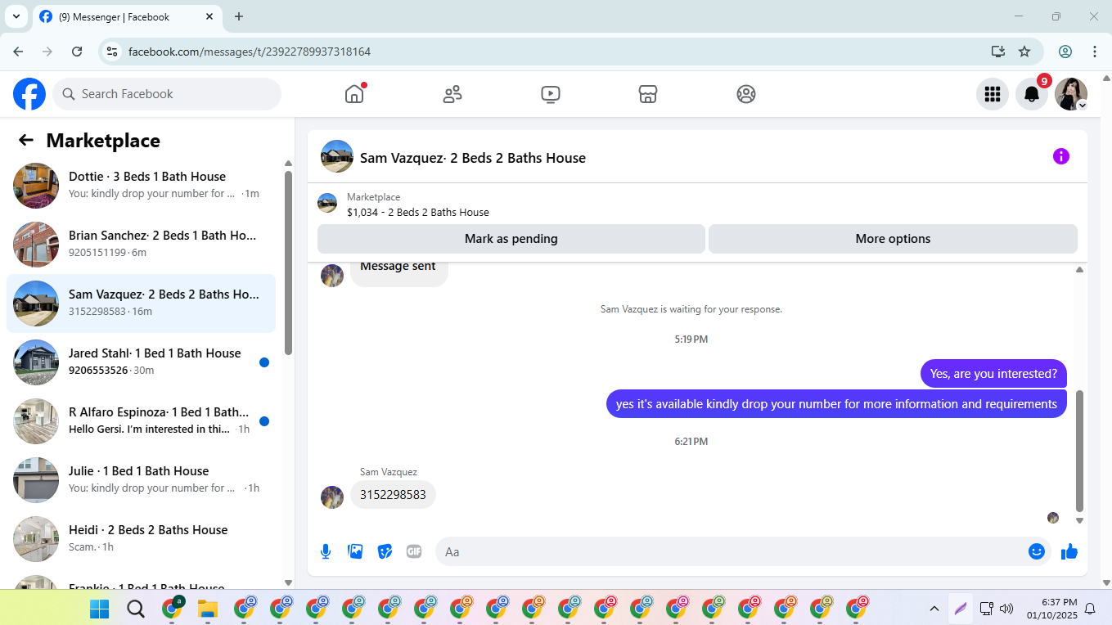
Task: Click the message 3152298583 bubble
Action: pos(393,495)
